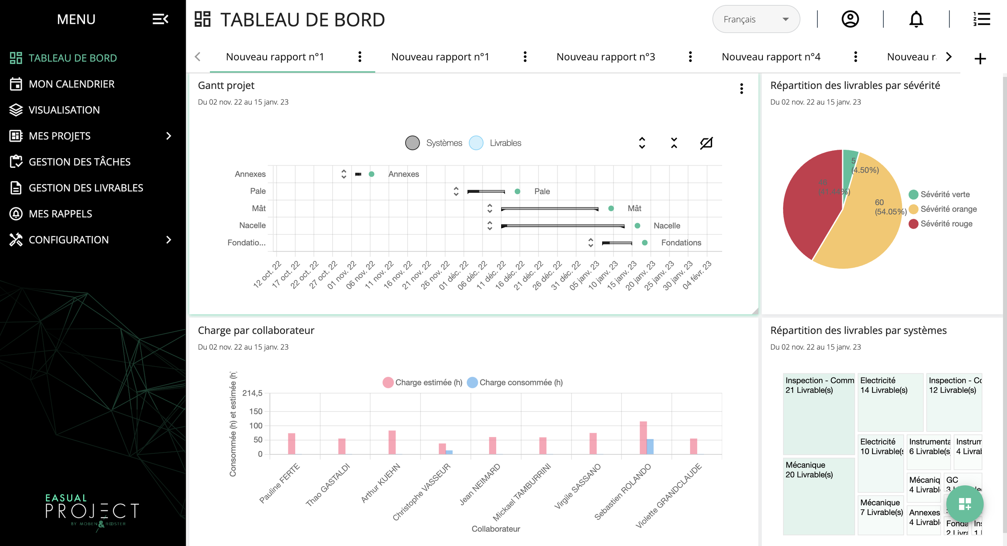This screenshot has height=546, width=1007.
Task: Switch to Nouveau rapport n°3 tab
Action: click(x=605, y=57)
